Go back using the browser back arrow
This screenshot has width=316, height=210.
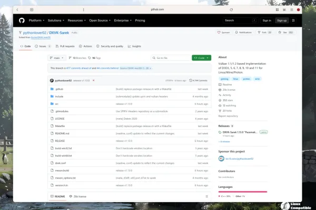(x=17, y=9)
